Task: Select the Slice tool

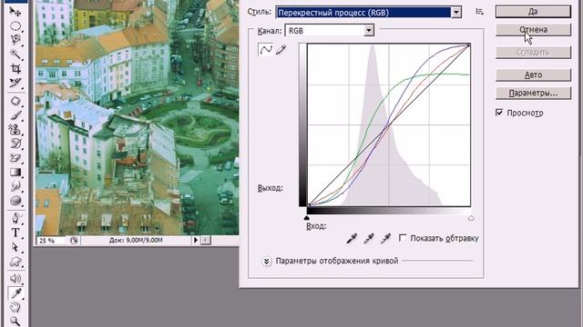Action: (15, 83)
